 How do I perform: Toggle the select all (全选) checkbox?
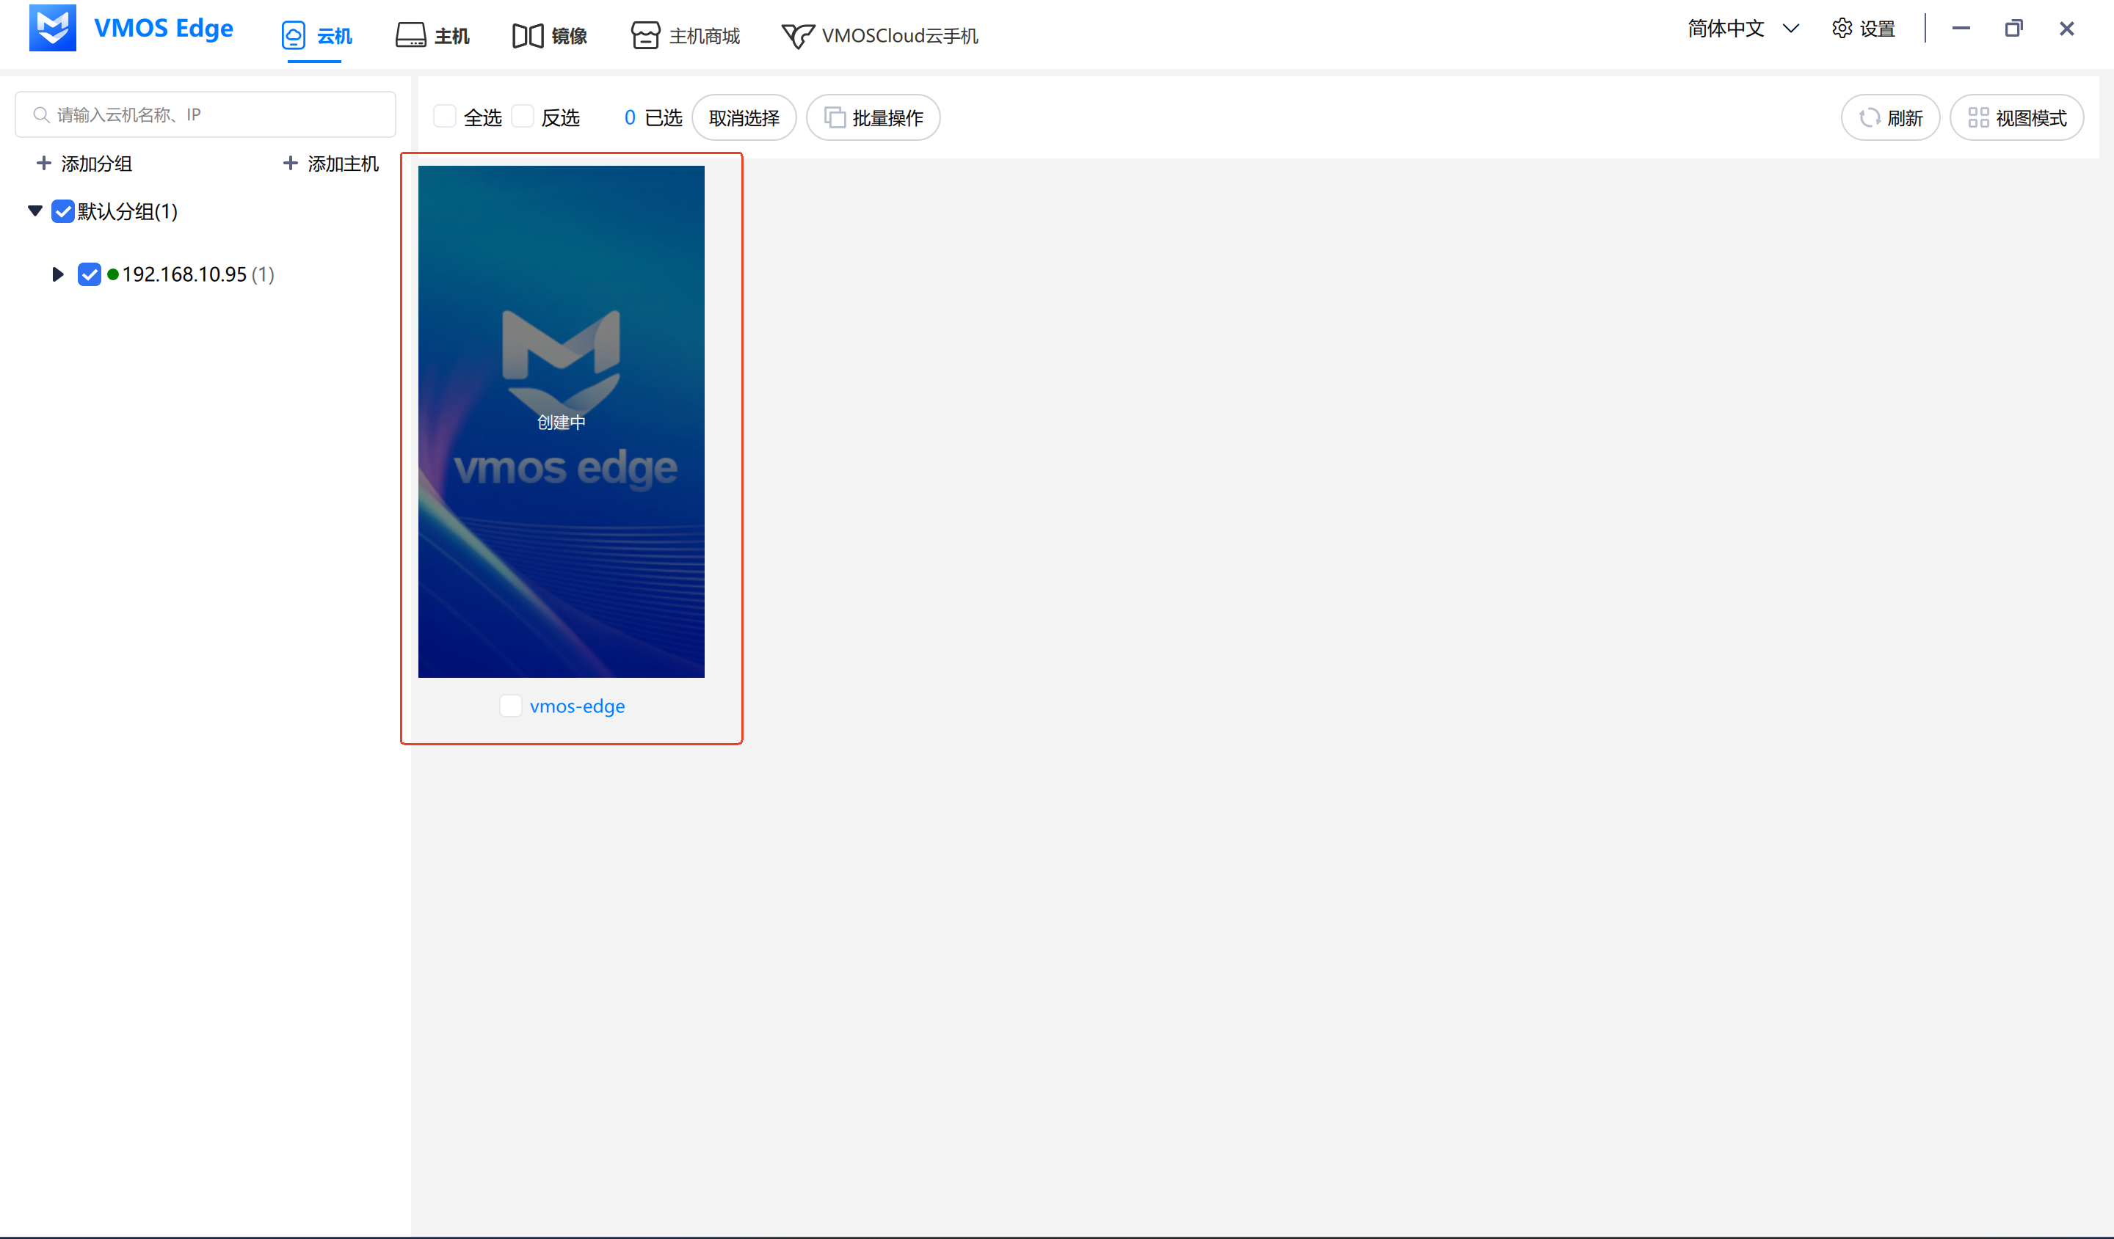point(445,117)
